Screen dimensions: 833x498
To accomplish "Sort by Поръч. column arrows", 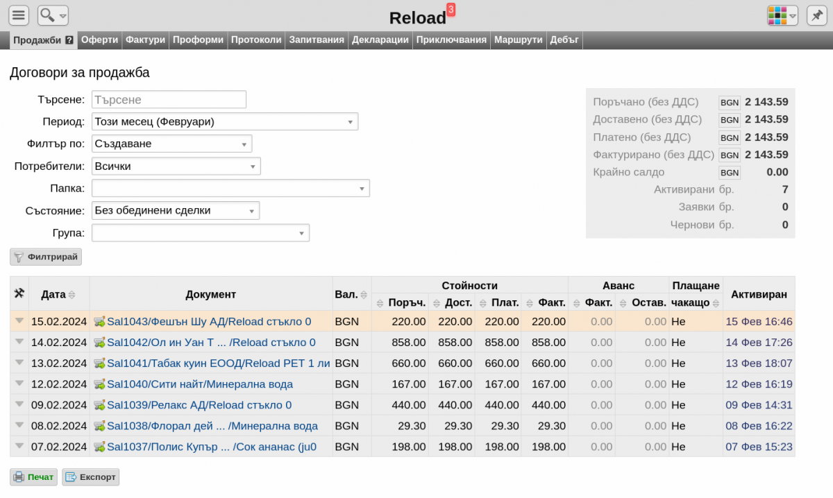I will point(380,303).
